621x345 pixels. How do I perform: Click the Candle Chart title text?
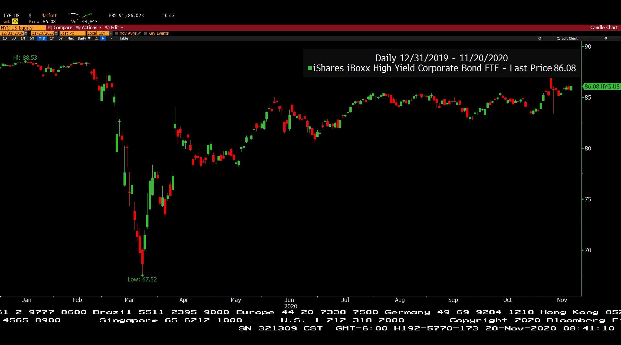click(x=604, y=28)
